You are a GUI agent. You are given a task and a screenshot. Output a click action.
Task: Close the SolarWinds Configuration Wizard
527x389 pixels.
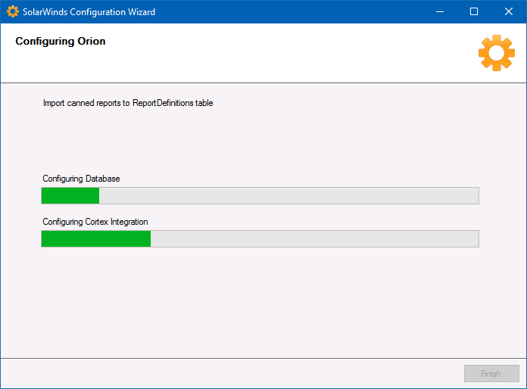509,12
